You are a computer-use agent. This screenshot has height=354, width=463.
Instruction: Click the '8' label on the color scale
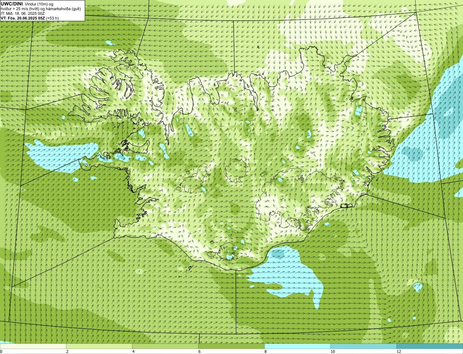pyautogui.click(x=266, y=351)
